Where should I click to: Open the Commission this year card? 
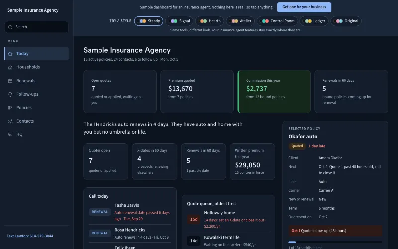click(x=274, y=92)
